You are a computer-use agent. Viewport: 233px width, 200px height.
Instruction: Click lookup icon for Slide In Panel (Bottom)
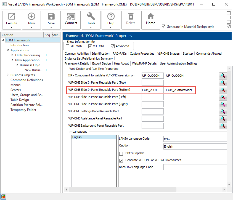223,90
